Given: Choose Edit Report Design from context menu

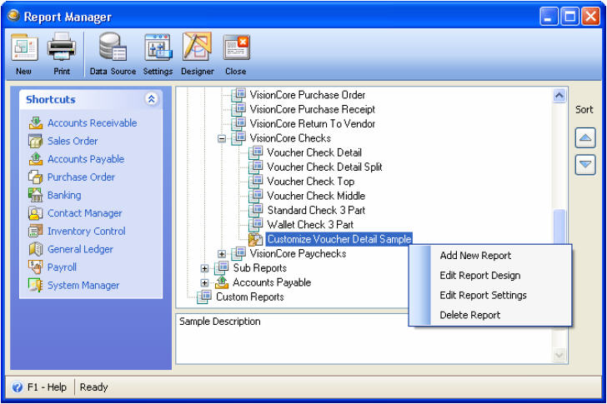Looking at the screenshot, I should [x=480, y=275].
